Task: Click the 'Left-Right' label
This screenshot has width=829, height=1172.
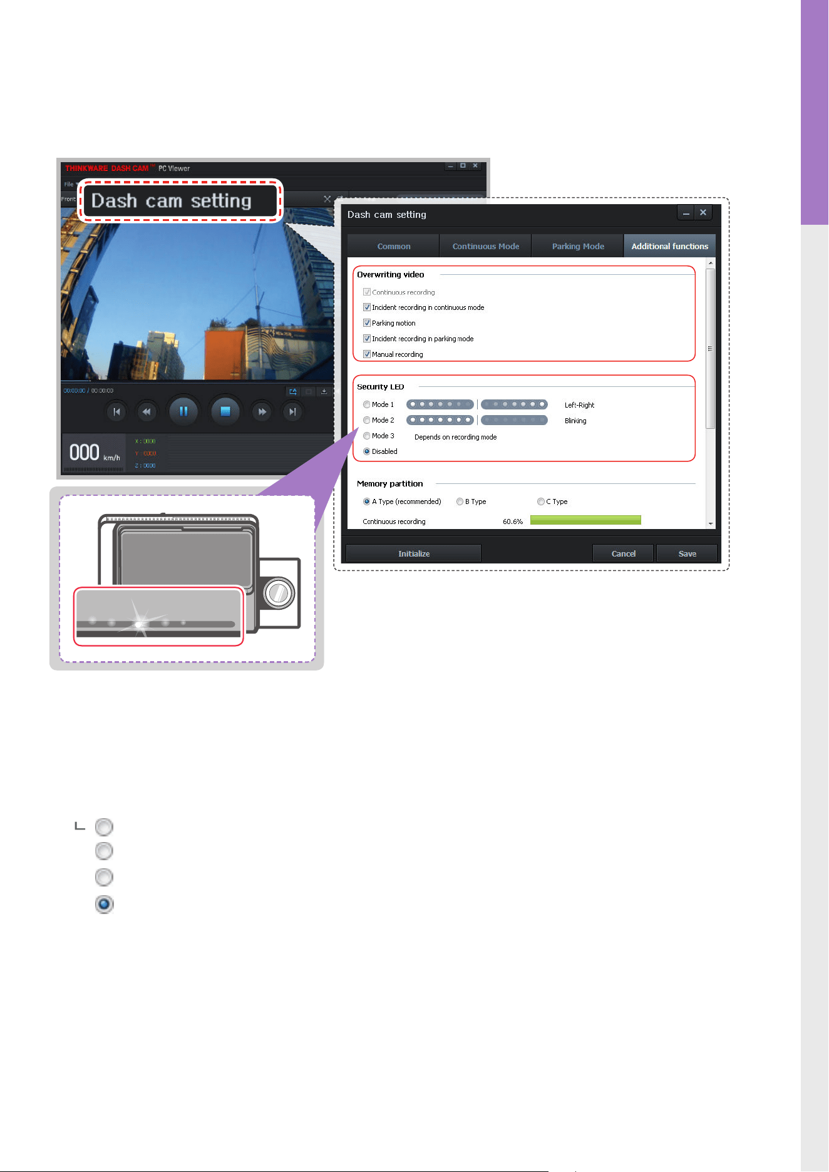Action: click(579, 405)
